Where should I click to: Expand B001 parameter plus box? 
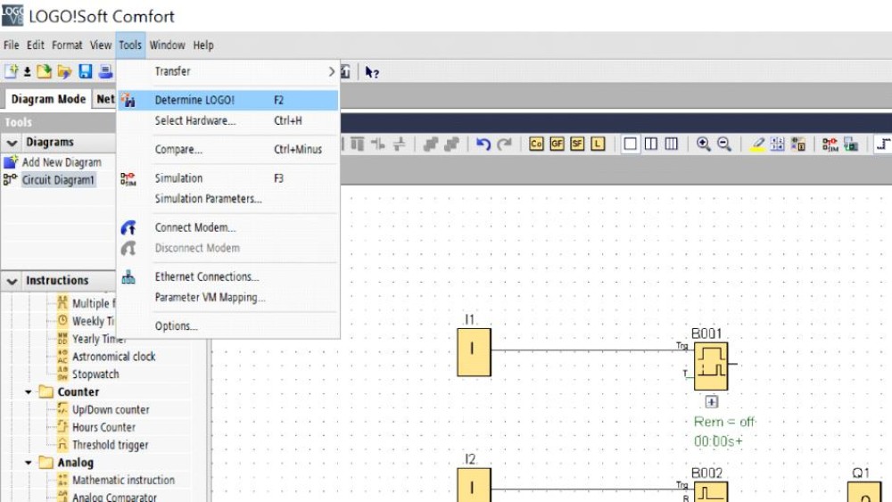[712, 402]
